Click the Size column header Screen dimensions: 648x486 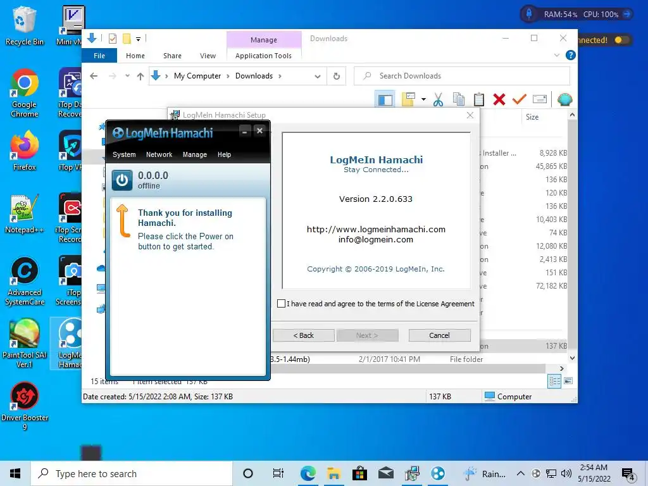[532, 117]
